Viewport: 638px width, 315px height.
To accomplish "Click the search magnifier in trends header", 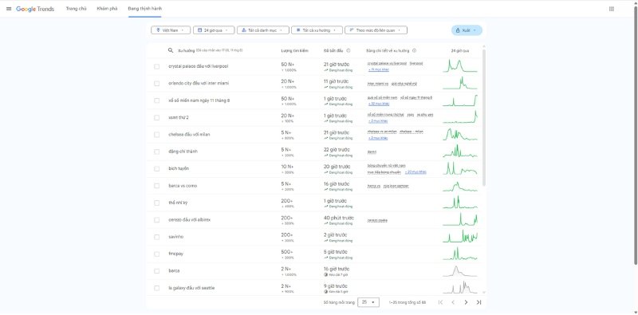I will (x=171, y=50).
